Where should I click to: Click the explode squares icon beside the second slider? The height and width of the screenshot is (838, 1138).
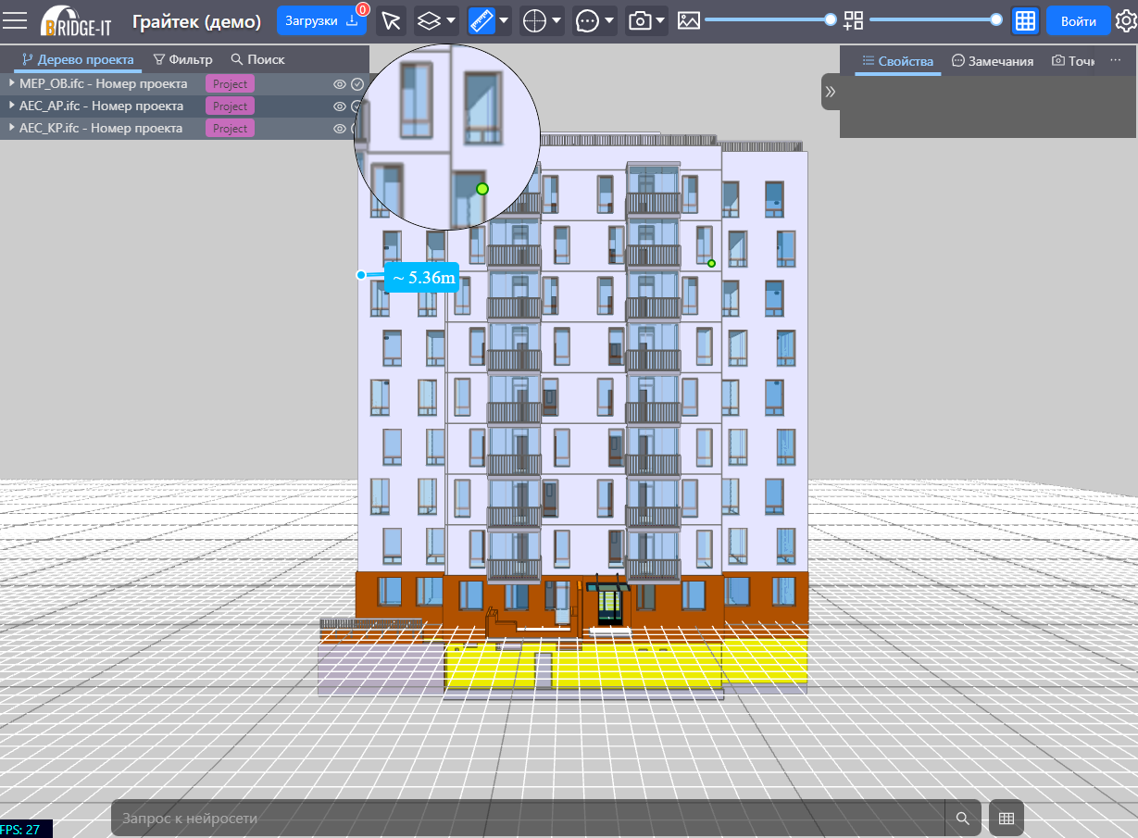click(854, 20)
